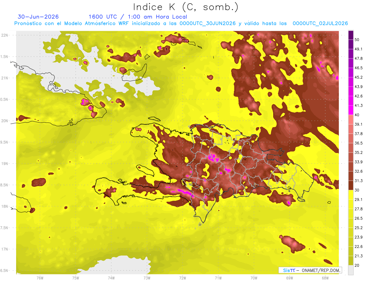The width and height of the screenshot is (365, 282).
Task: Click the legend value "46.5"
Action: [x=358, y=68]
